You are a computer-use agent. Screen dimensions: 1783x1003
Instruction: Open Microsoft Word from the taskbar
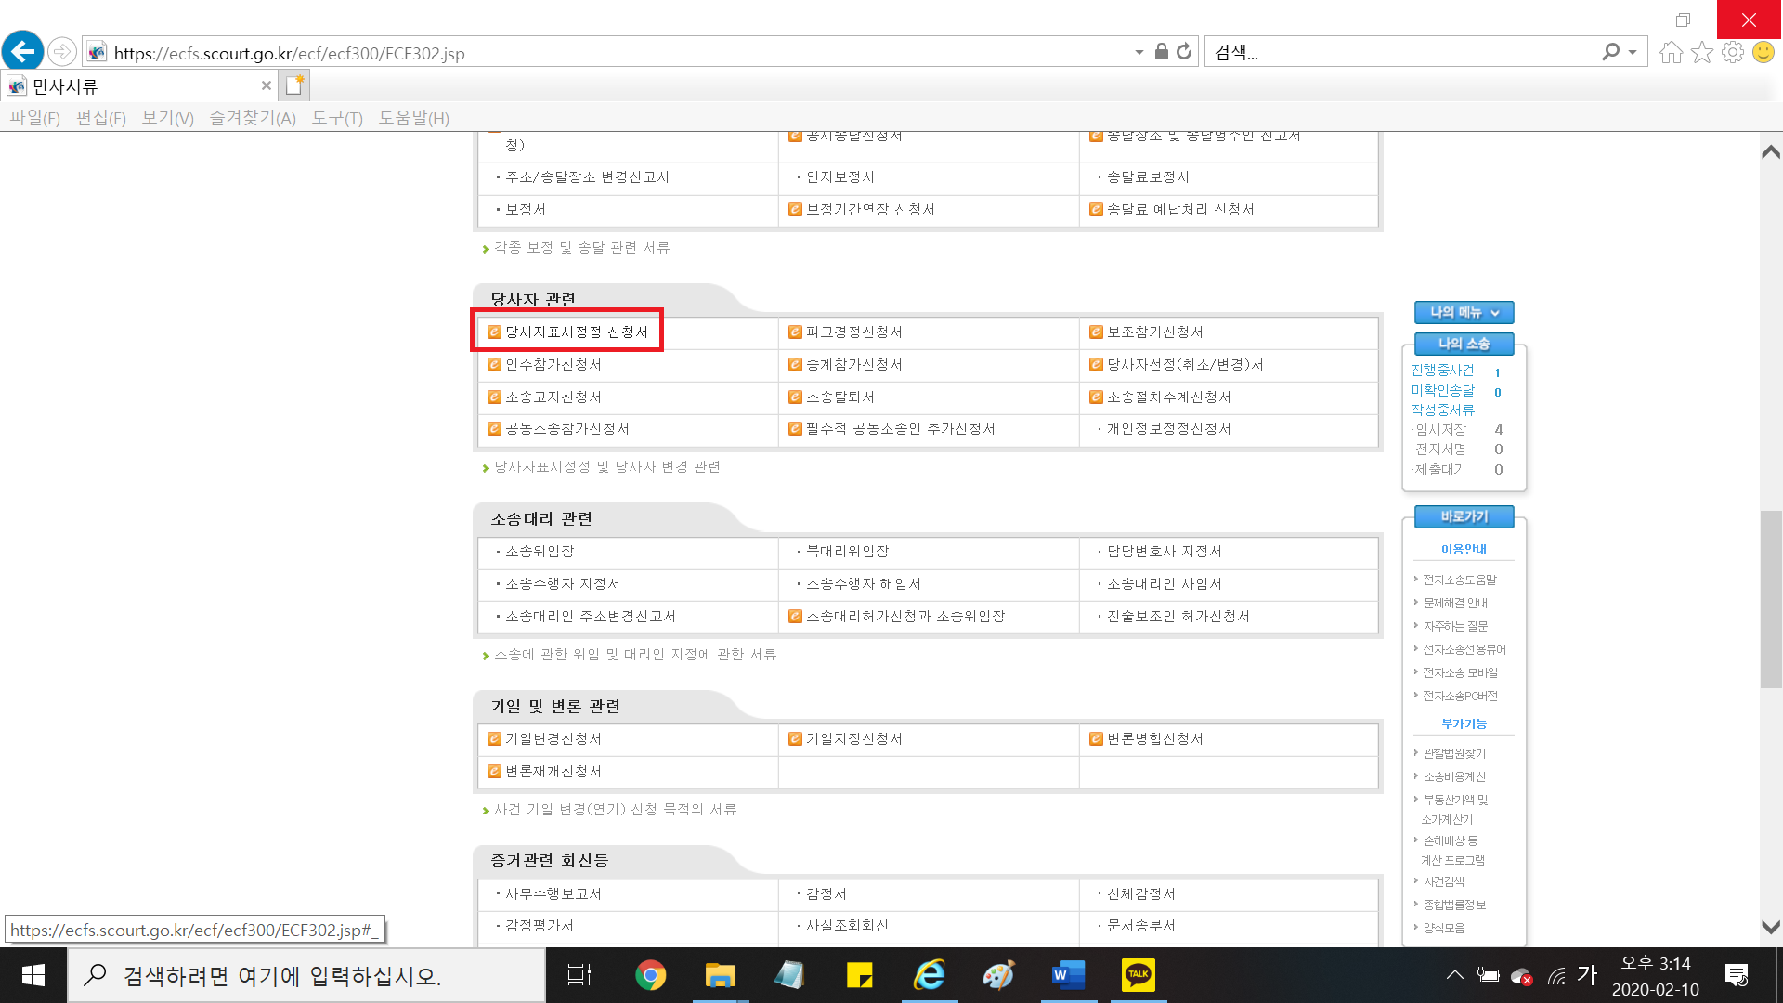coord(1068,975)
